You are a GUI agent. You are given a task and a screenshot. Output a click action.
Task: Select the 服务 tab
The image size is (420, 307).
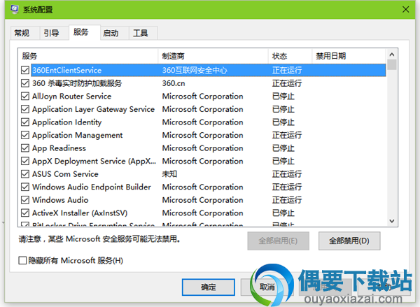85,32
